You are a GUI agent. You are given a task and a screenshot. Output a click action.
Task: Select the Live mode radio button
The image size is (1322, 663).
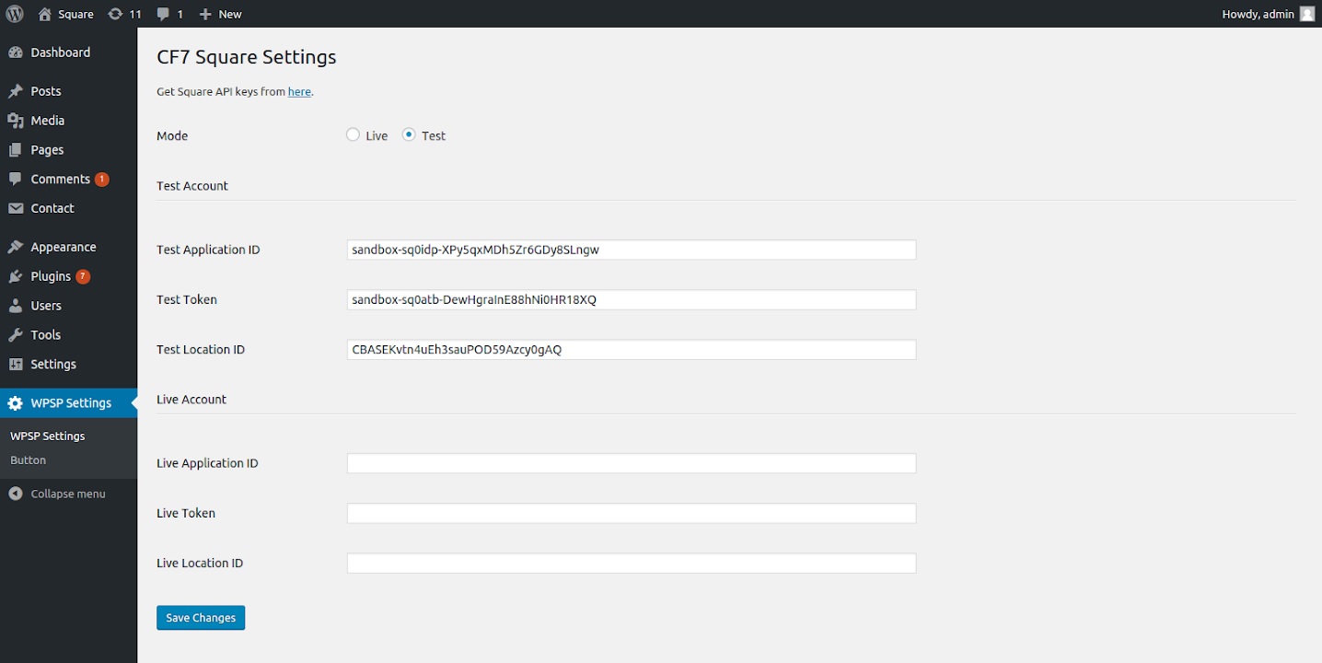coord(353,135)
